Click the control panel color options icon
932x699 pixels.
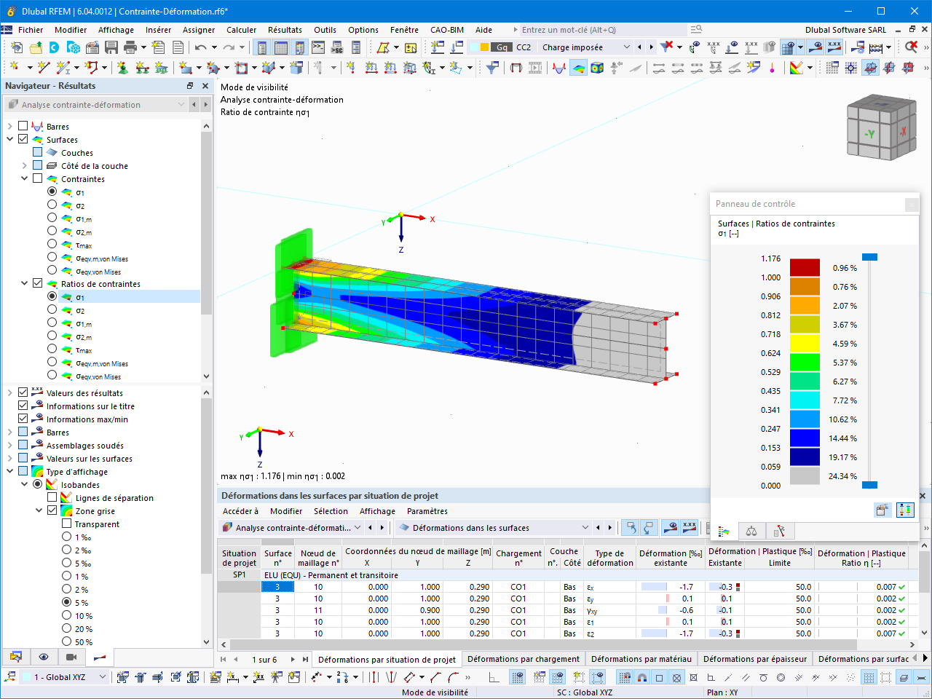pyautogui.click(x=882, y=510)
